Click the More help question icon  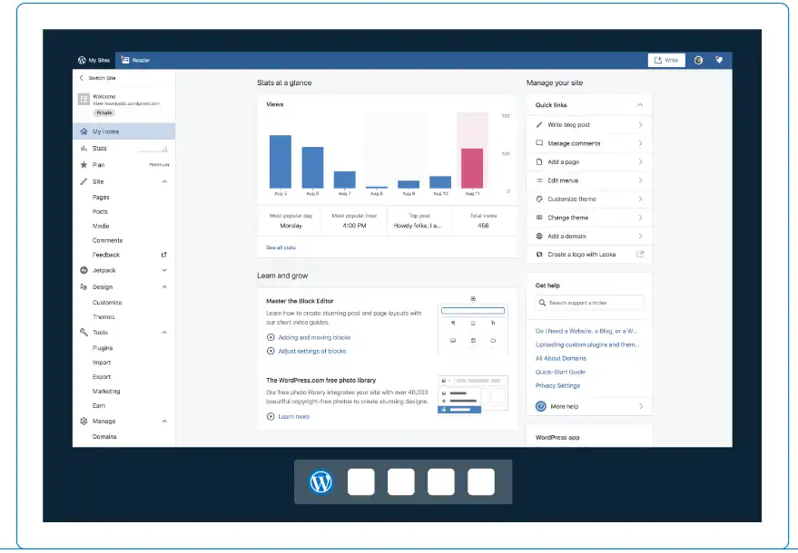pos(540,406)
